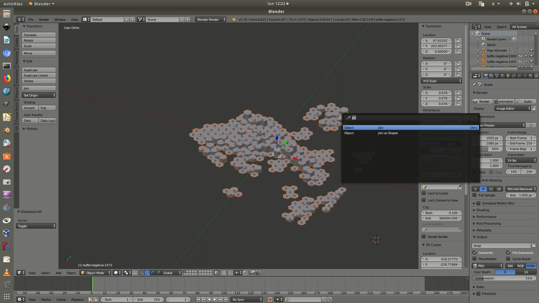
Task: Open the Constraints chain-link tab
Action: [x=514, y=76]
